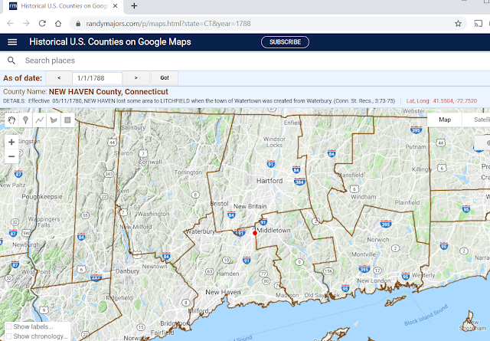Select the polyline drawing tool
This screenshot has height=341, width=490.
point(40,120)
